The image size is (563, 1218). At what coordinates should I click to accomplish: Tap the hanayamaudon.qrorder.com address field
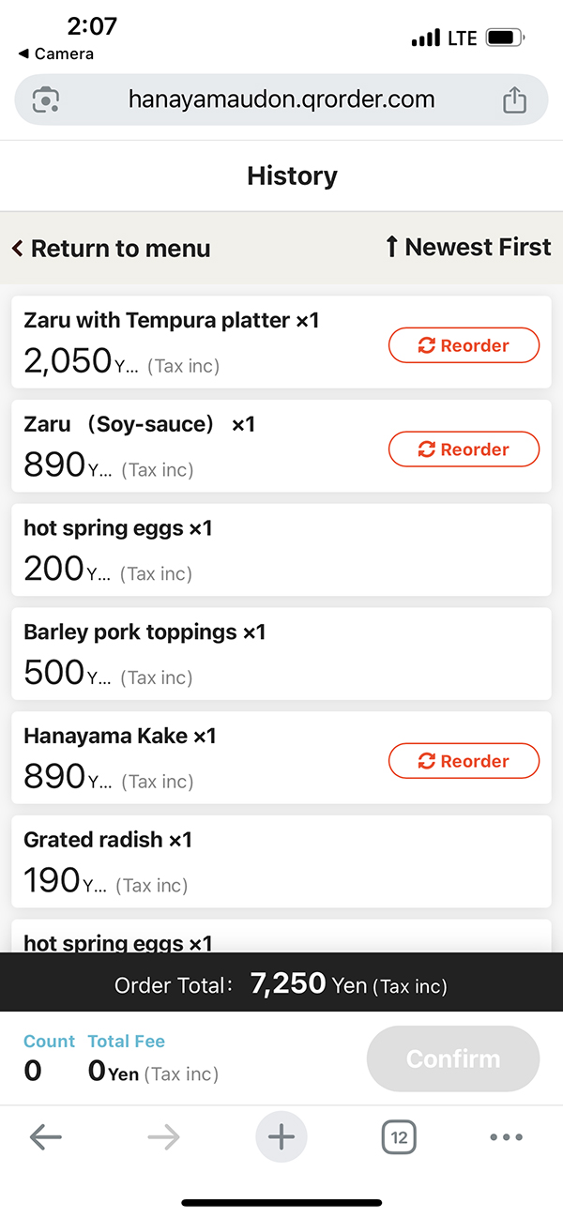tap(281, 99)
